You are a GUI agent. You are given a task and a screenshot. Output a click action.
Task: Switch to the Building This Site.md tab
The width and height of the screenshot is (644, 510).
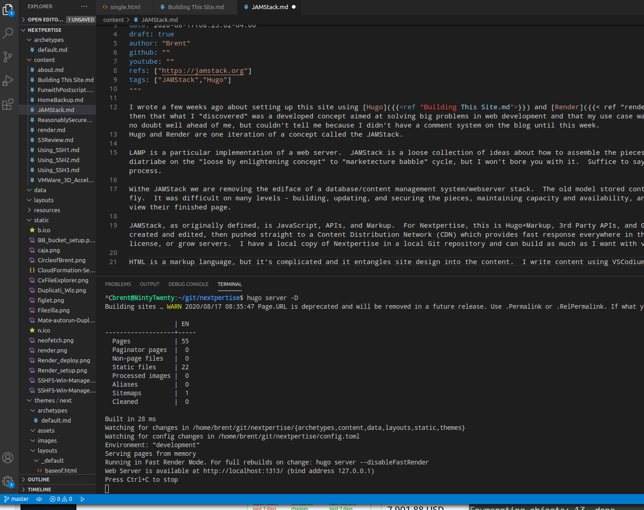point(196,7)
